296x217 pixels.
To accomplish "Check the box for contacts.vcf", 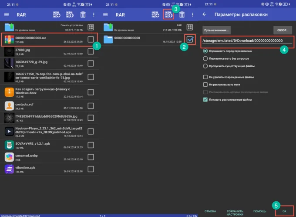I will pyautogui.click(x=91, y=106).
